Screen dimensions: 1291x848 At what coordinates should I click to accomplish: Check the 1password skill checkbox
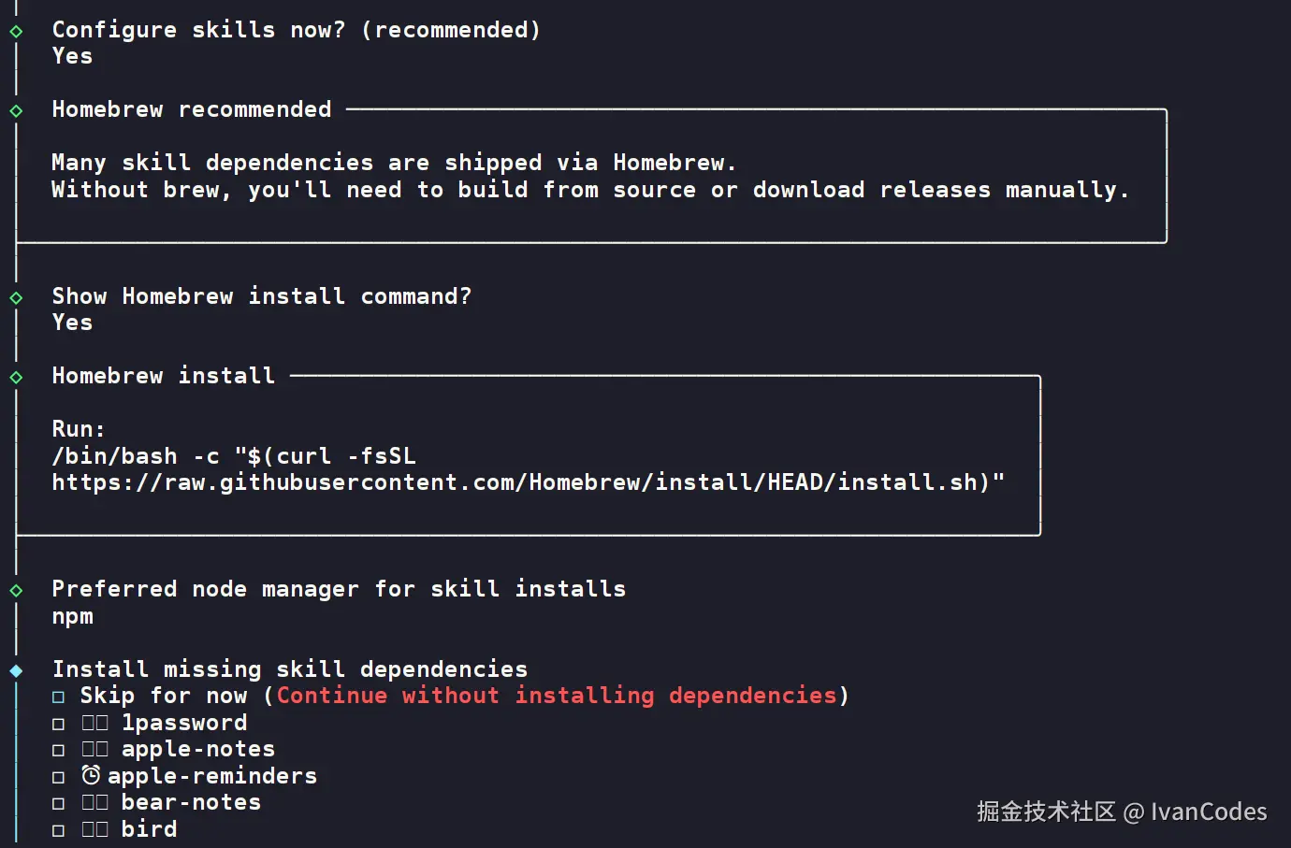click(59, 725)
